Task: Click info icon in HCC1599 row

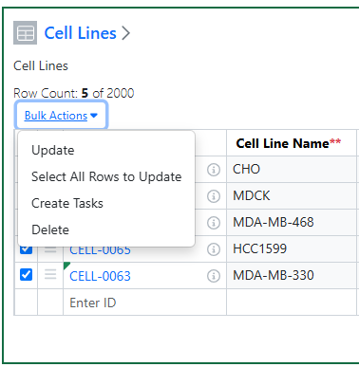Action: pos(214,249)
